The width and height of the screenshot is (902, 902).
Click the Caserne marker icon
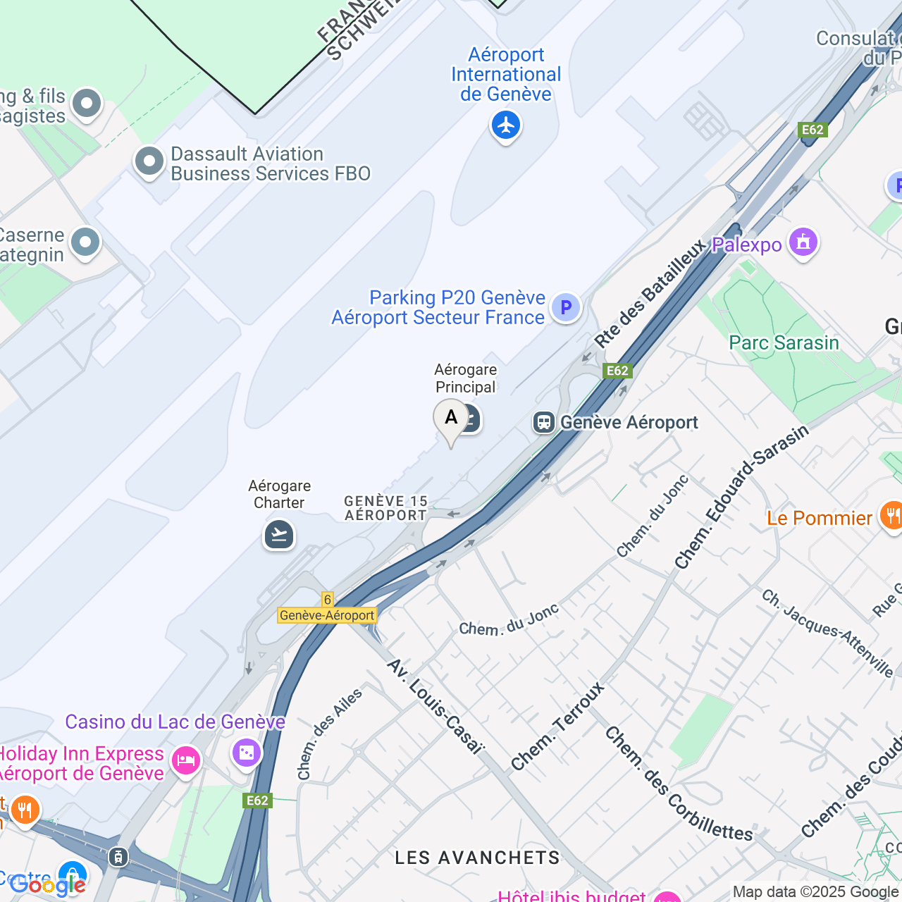[86, 243]
